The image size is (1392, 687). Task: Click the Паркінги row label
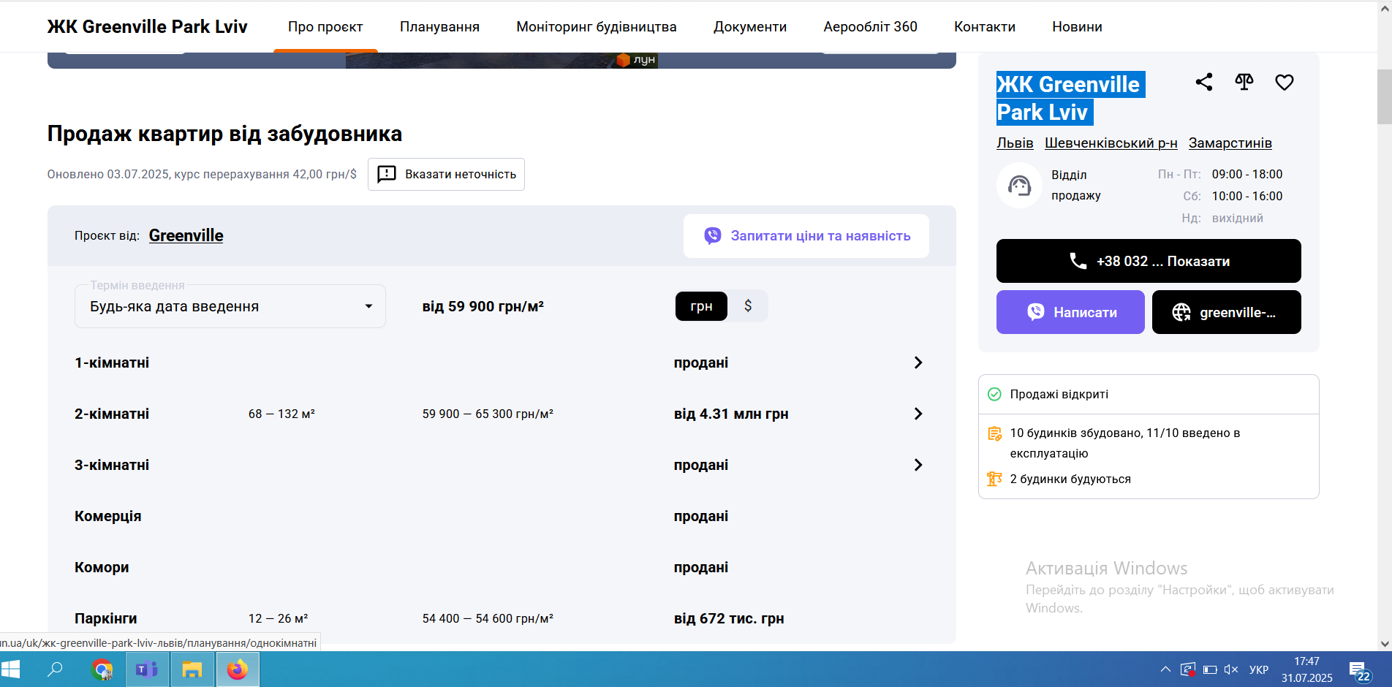coord(106,618)
